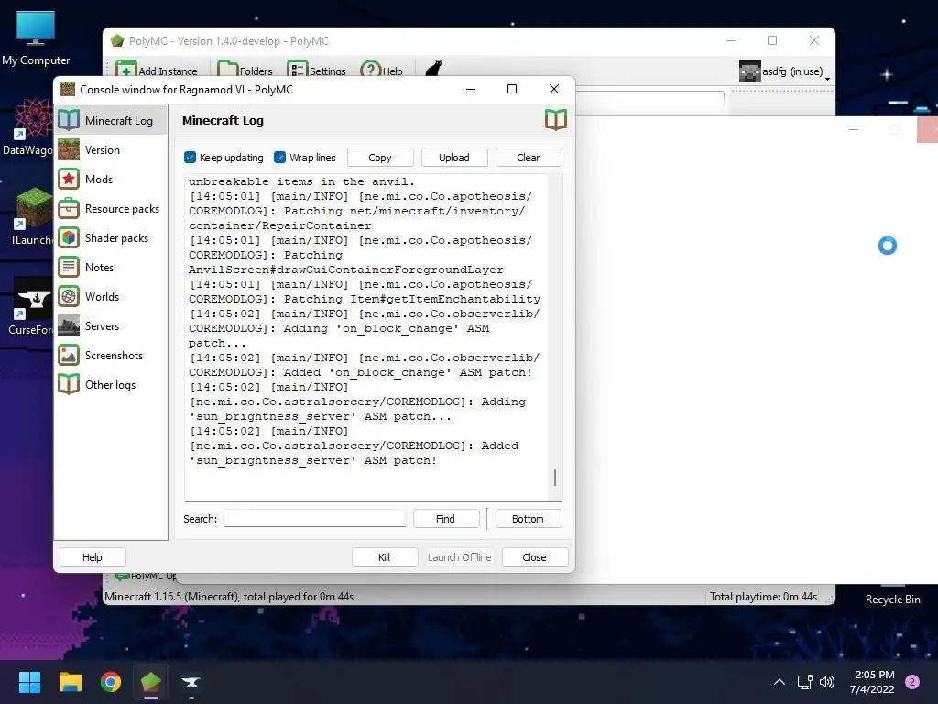
Task: Click the log scrollbar handle
Action: tap(555, 477)
